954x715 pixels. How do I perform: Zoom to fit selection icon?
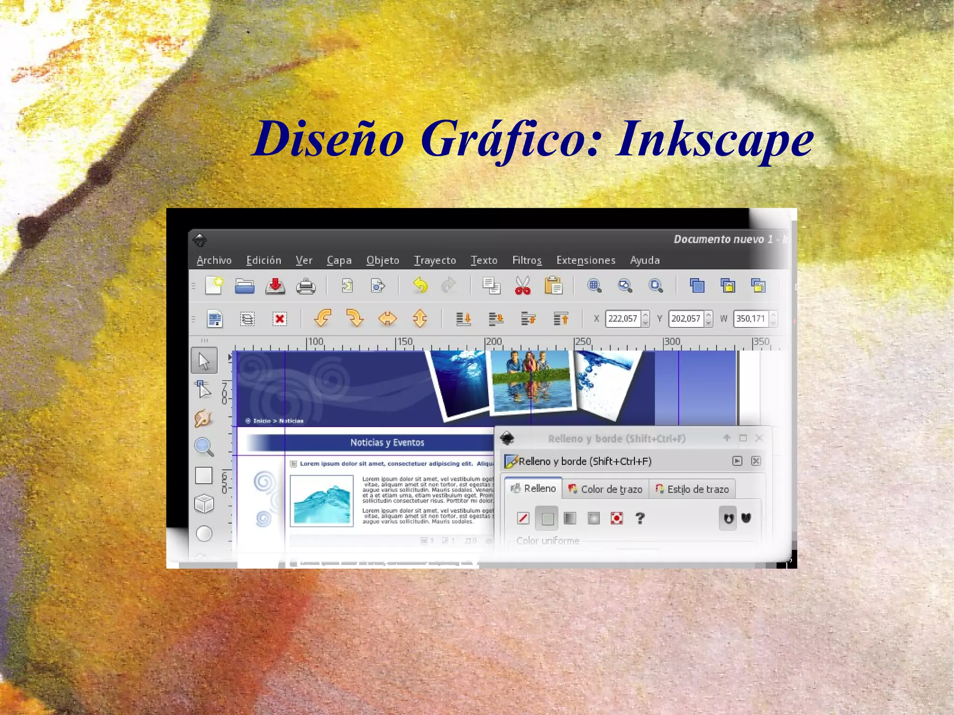[x=594, y=285]
